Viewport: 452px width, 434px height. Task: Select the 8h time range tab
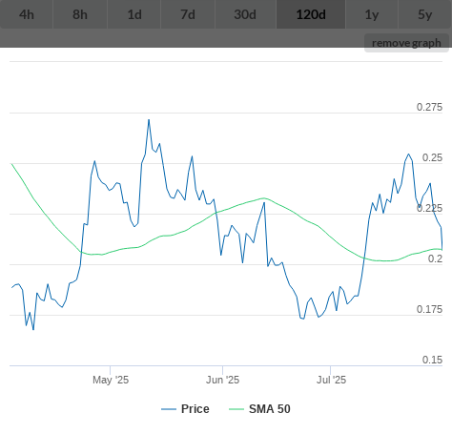click(80, 14)
